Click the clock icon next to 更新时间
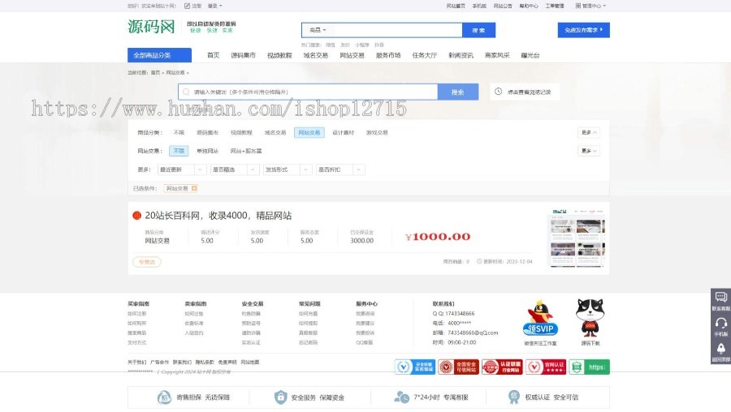This screenshot has width=731, height=412. pos(478,262)
